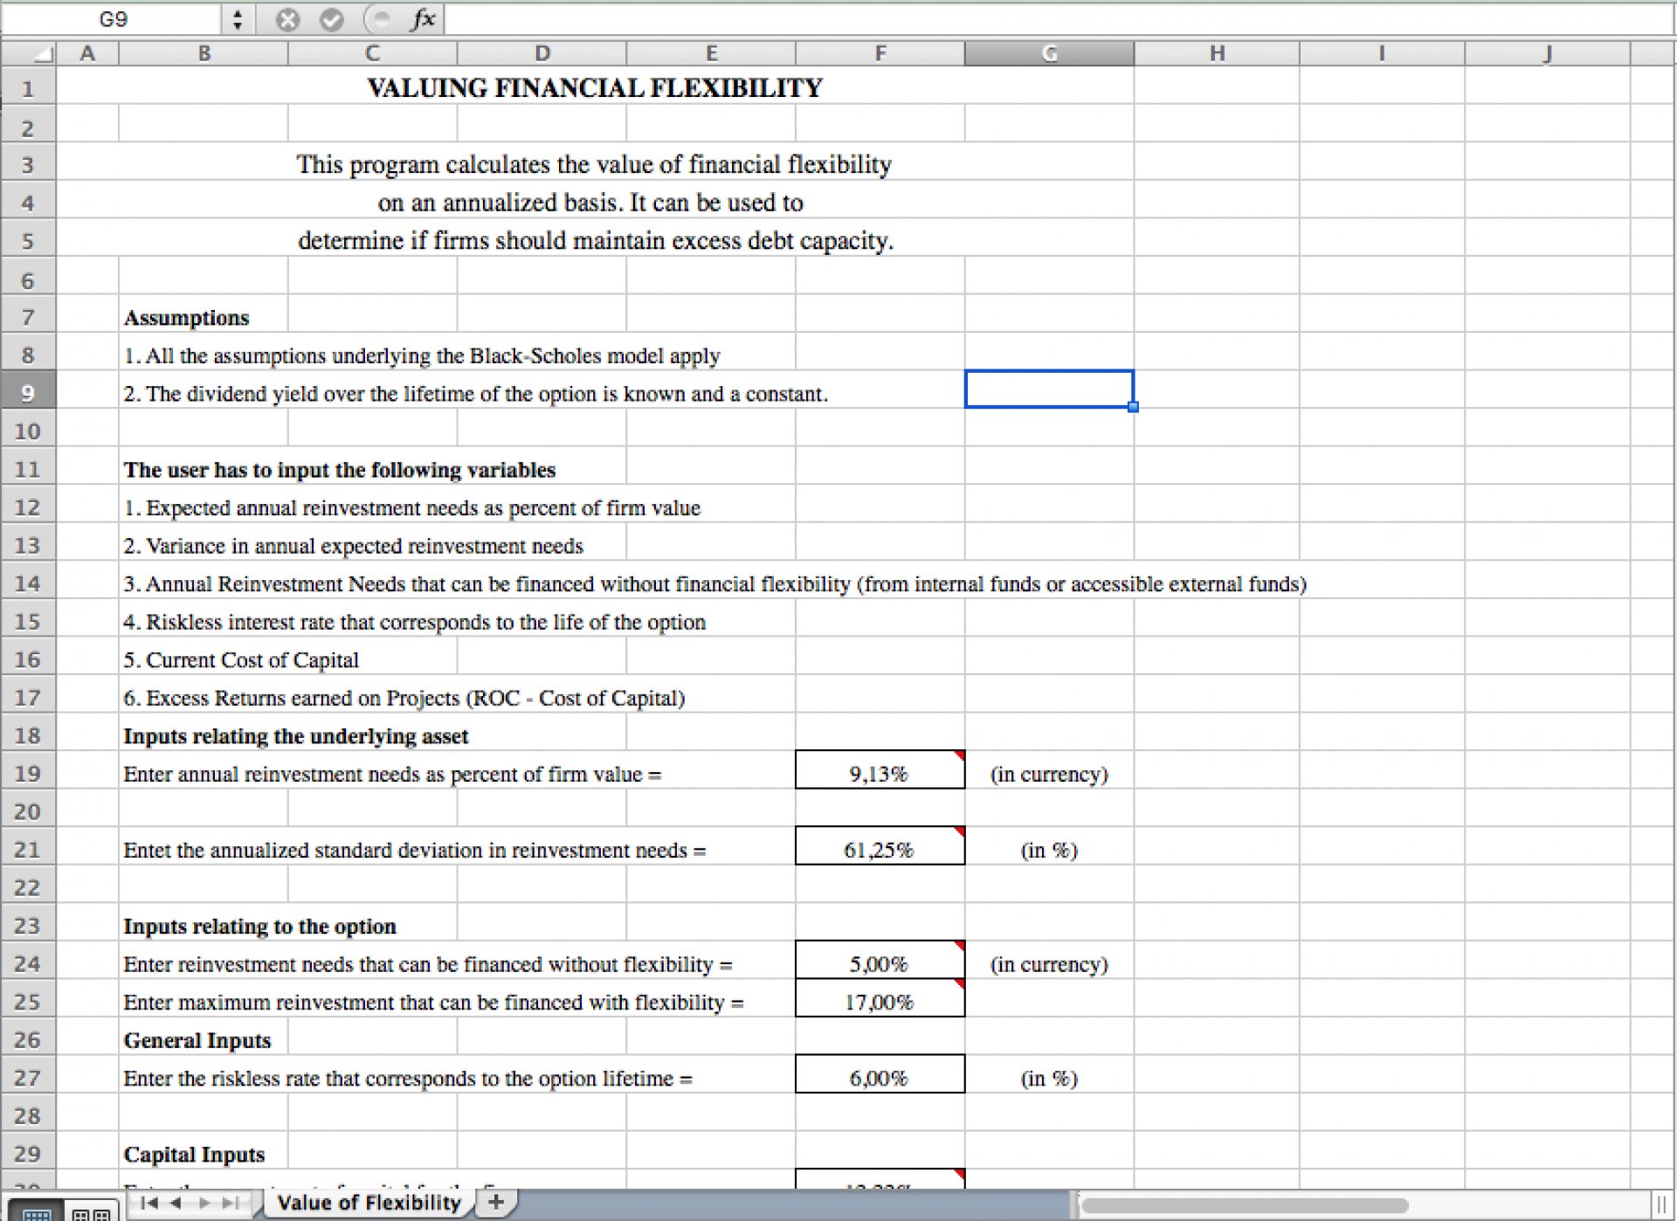Select column E header
Image resolution: width=1677 pixels, height=1221 pixels.
(x=711, y=53)
